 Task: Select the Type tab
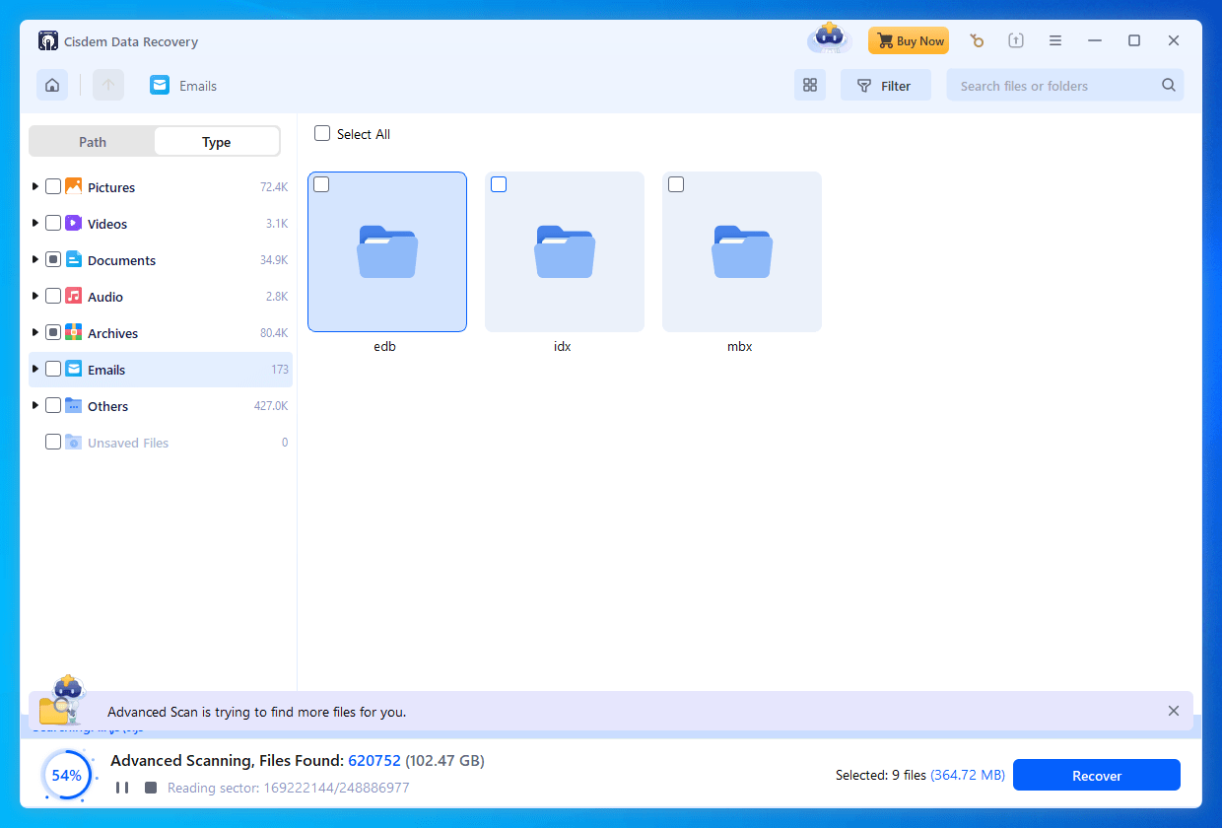click(x=217, y=142)
